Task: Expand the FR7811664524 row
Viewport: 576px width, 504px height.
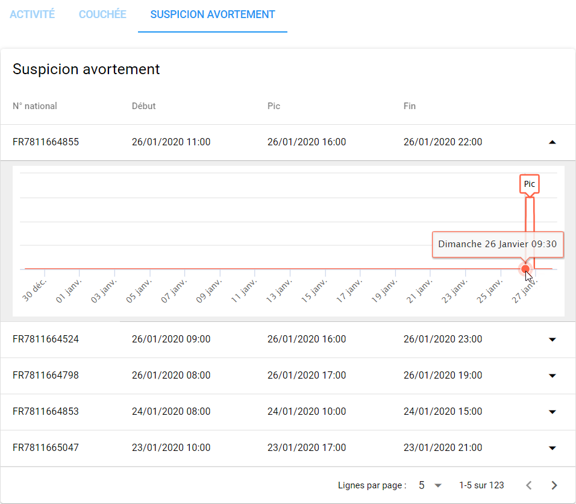Action: pos(552,339)
